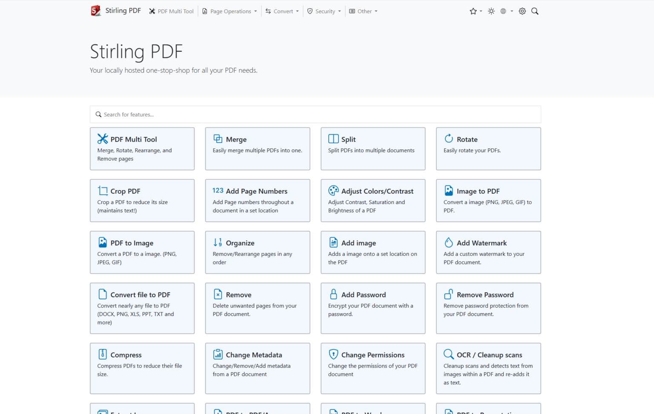Open the Security dropdown
The height and width of the screenshot is (414, 654).
(324, 11)
